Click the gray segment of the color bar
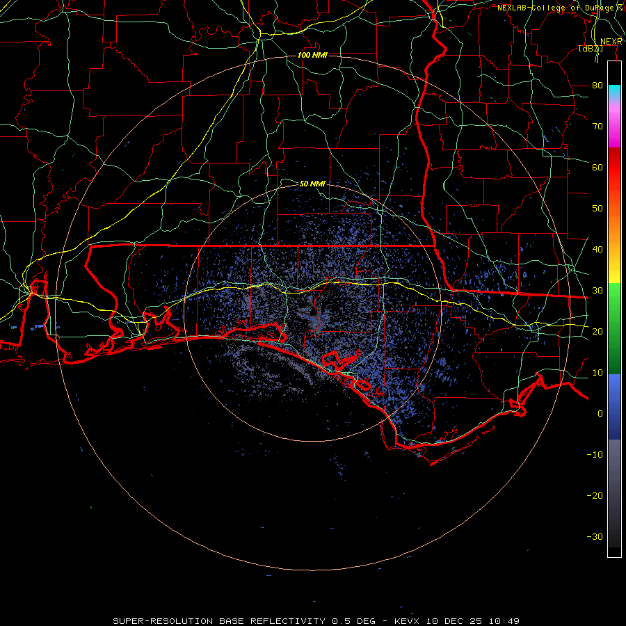 click(x=614, y=493)
